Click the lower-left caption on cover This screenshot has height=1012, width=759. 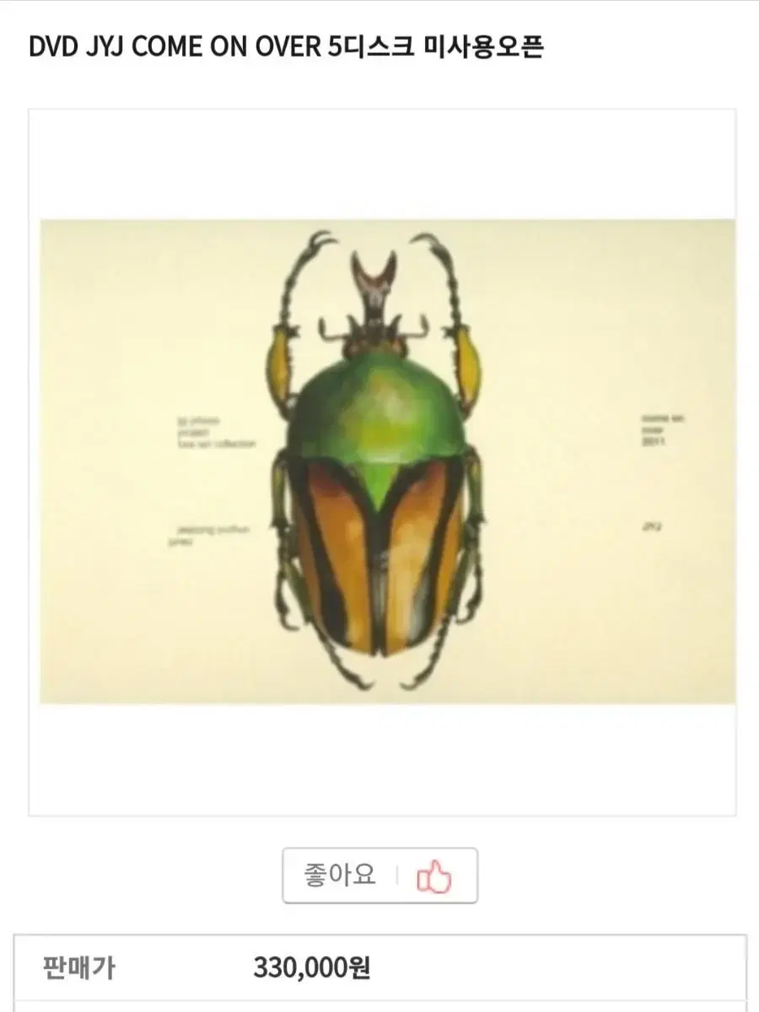point(206,536)
